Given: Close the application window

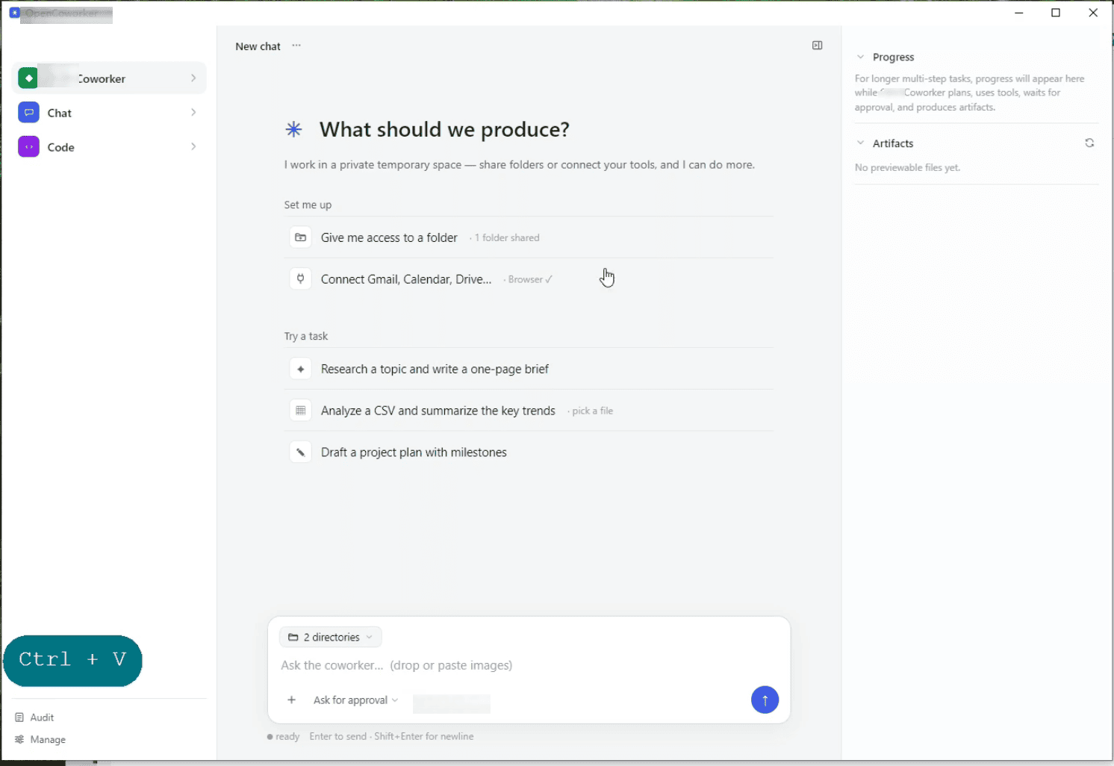Looking at the screenshot, I should (1093, 13).
